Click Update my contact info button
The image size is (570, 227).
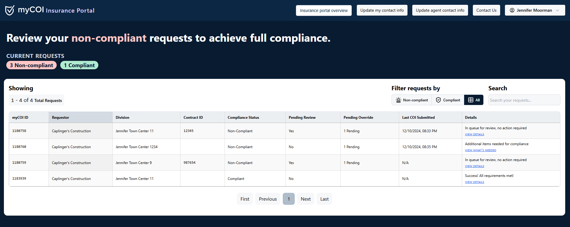382,10
